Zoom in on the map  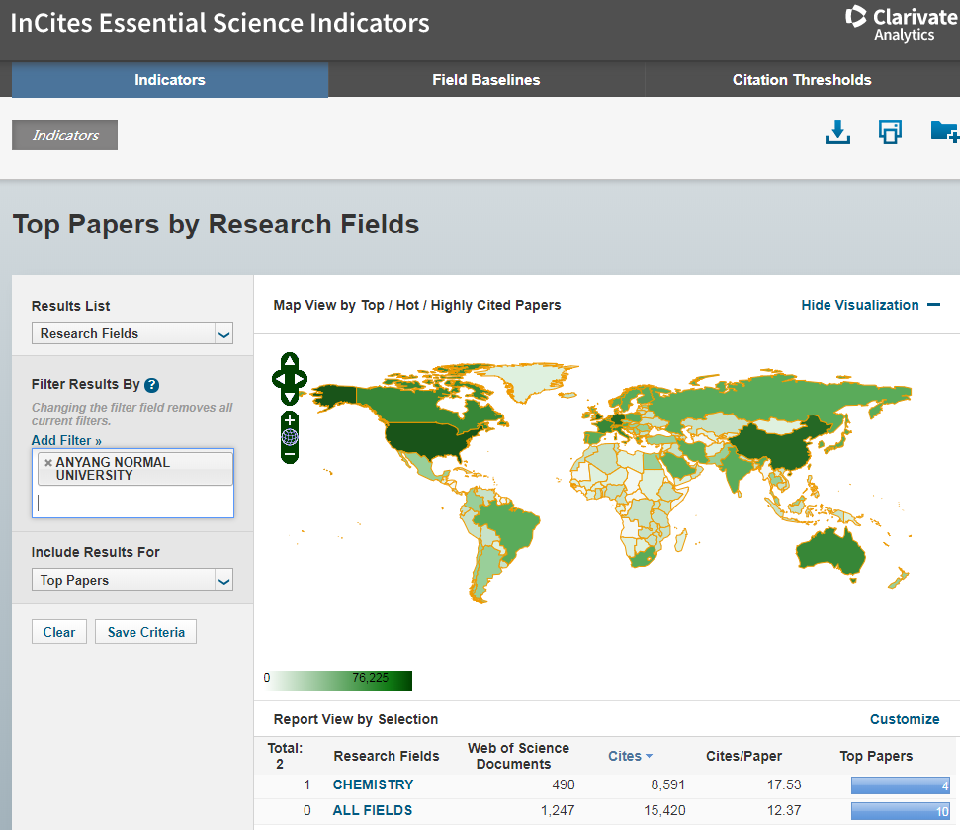tap(290, 420)
